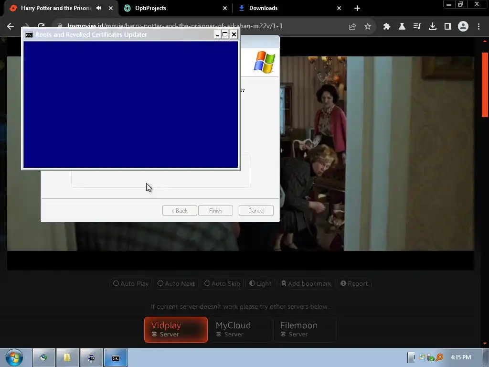The width and height of the screenshot is (489, 367).
Task: Open the Extensions puzzle icon
Action: pyautogui.click(x=387, y=27)
